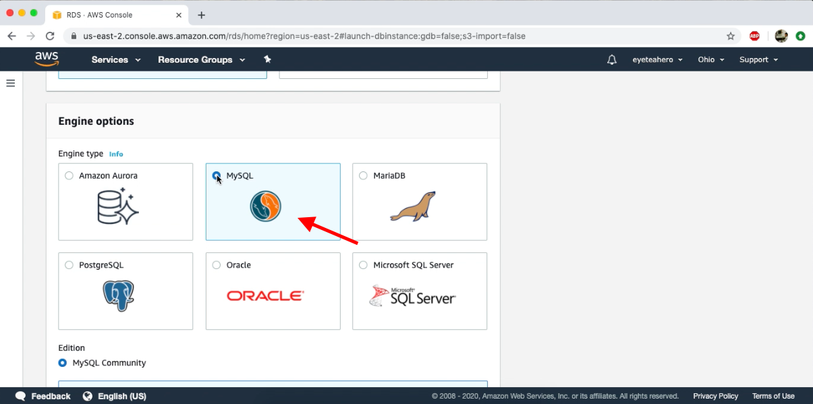Click the PostgreSQL label text
The width and height of the screenshot is (813, 404).
pyautogui.click(x=101, y=265)
